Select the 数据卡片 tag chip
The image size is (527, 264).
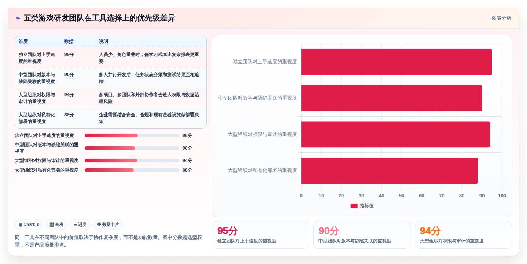coord(108,225)
